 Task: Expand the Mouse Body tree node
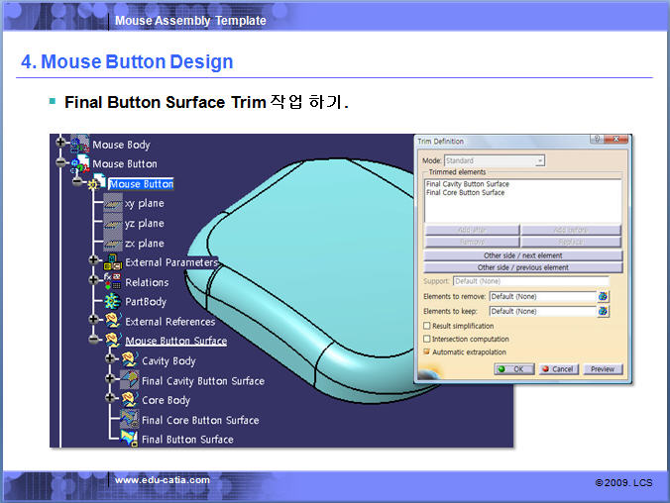[x=61, y=144]
